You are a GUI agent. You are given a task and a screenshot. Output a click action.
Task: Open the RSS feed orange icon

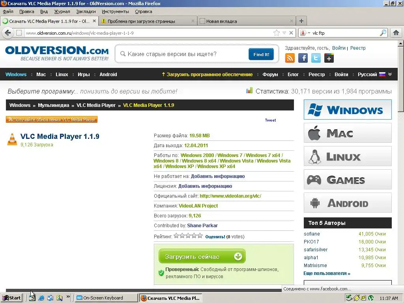point(290,58)
